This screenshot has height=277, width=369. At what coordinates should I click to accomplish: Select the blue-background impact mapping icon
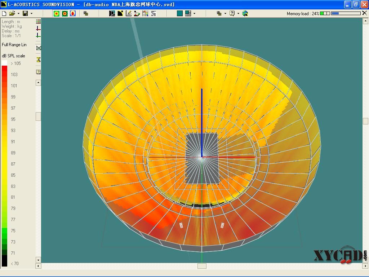73,13
